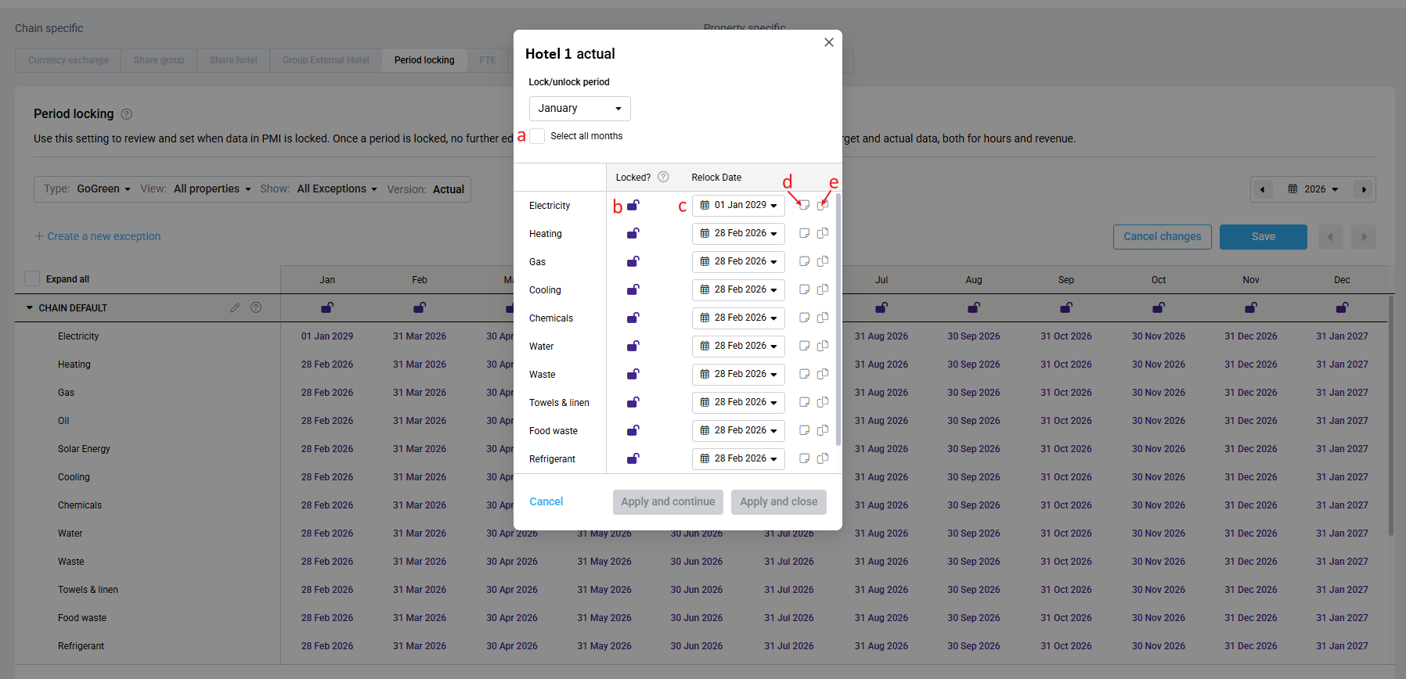
Task: Click the help icon beside Locked? header
Action: tap(664, 177)
